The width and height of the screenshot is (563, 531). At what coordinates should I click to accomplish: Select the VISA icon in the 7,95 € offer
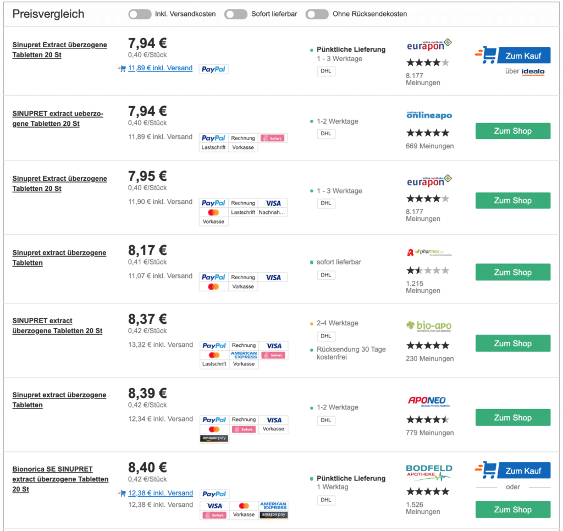click(273, 203)
